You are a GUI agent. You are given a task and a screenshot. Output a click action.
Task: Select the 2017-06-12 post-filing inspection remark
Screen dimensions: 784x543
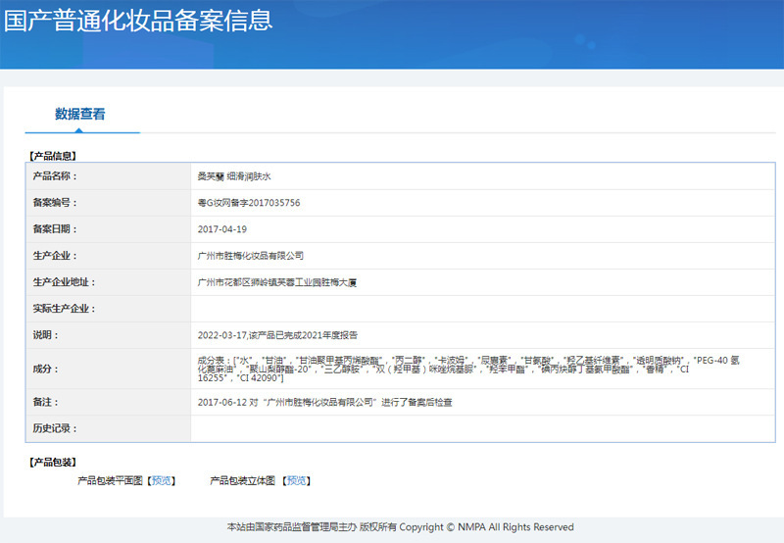click(x=325, y=402)
